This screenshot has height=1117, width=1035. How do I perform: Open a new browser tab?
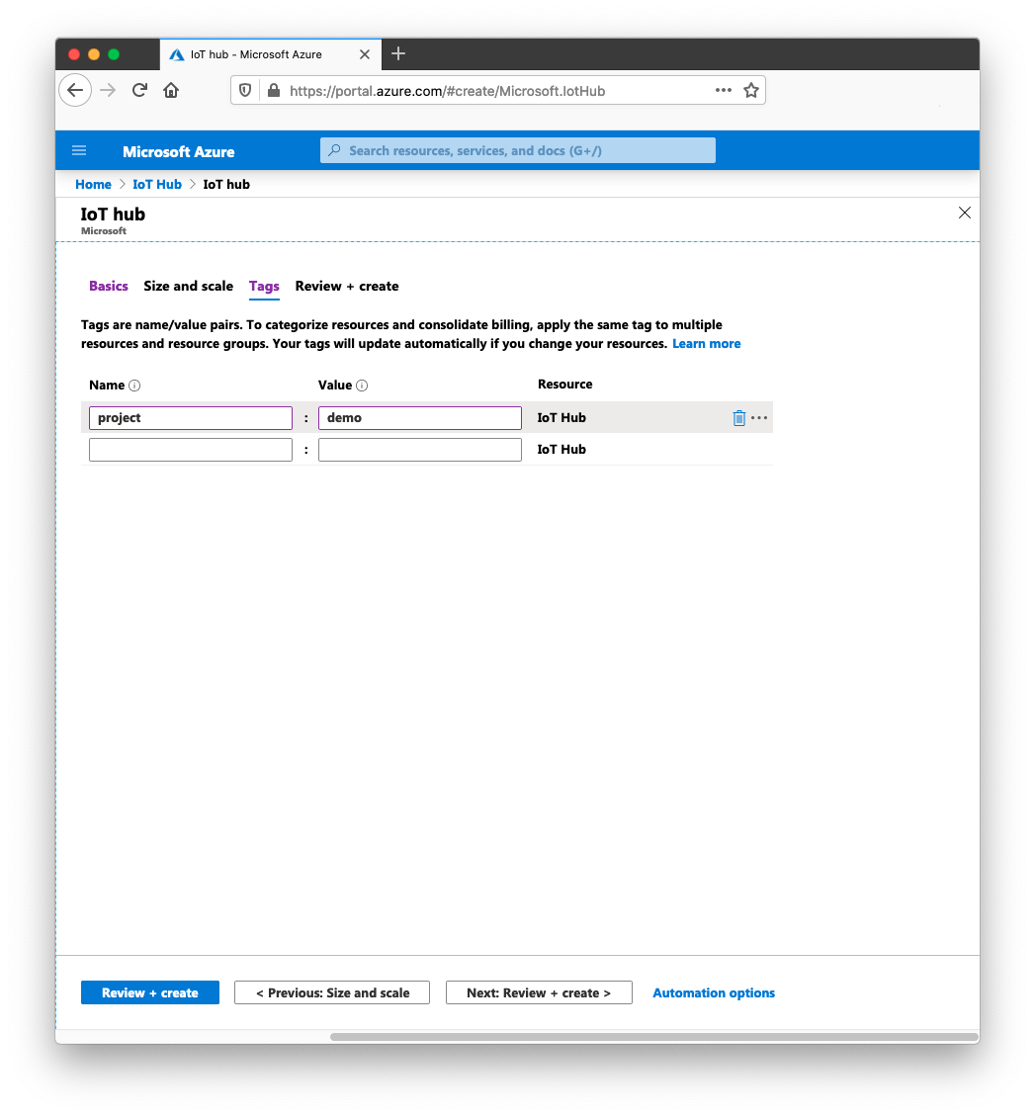398,53
